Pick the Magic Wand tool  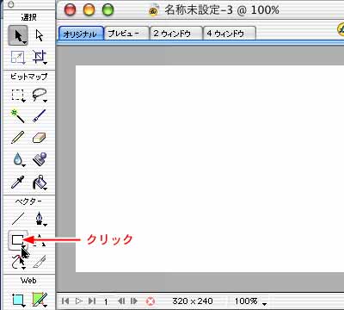18,116
